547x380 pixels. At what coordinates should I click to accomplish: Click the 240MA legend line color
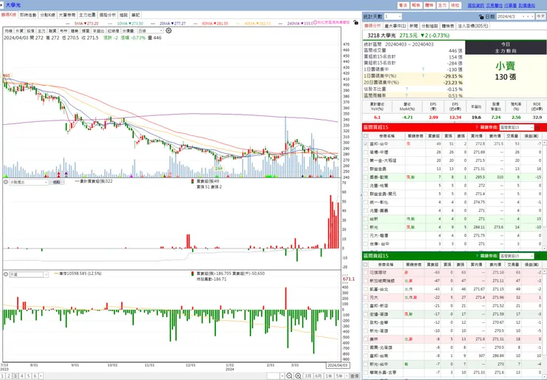coord(281,24)
